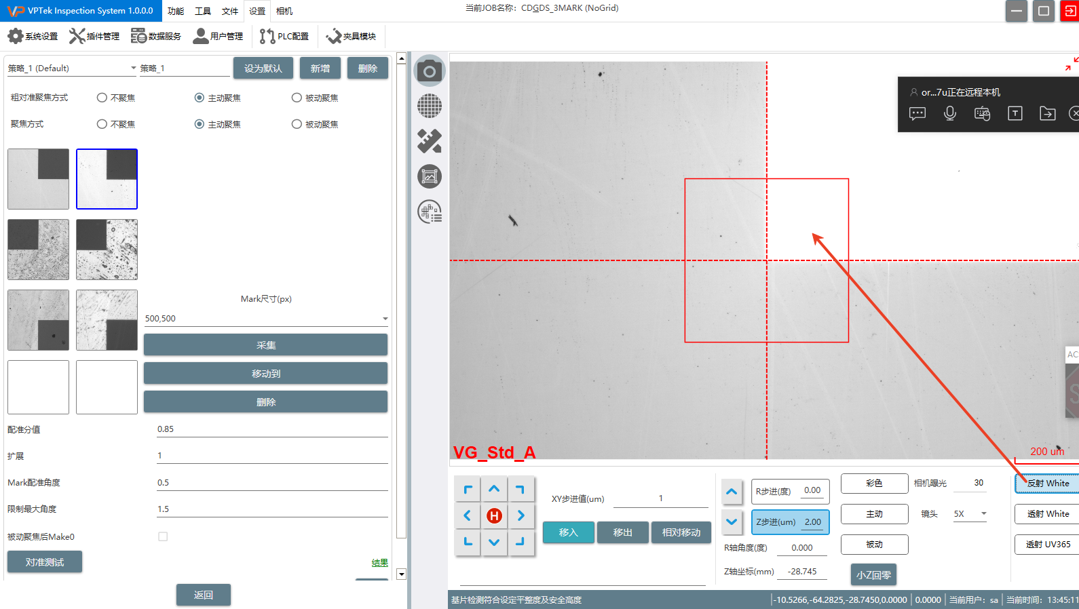
Task: Open the Camera menu
Action: [284, 11]
